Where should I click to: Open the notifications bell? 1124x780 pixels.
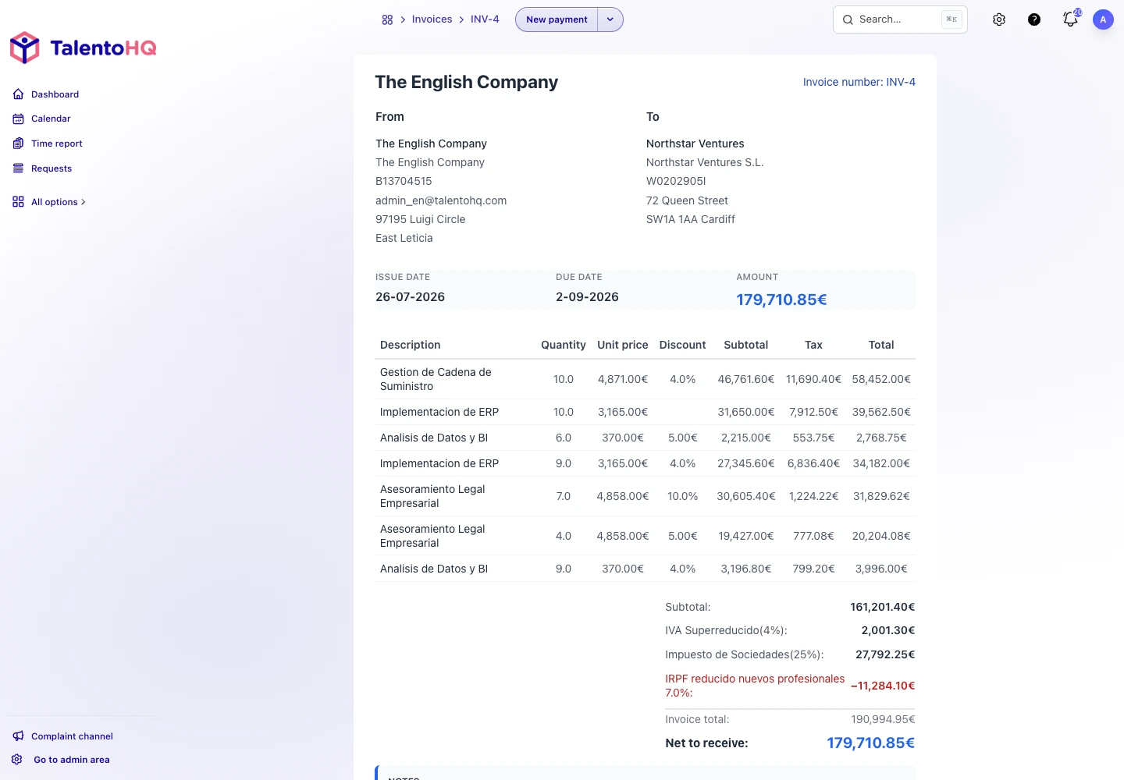click(1070, 19)
